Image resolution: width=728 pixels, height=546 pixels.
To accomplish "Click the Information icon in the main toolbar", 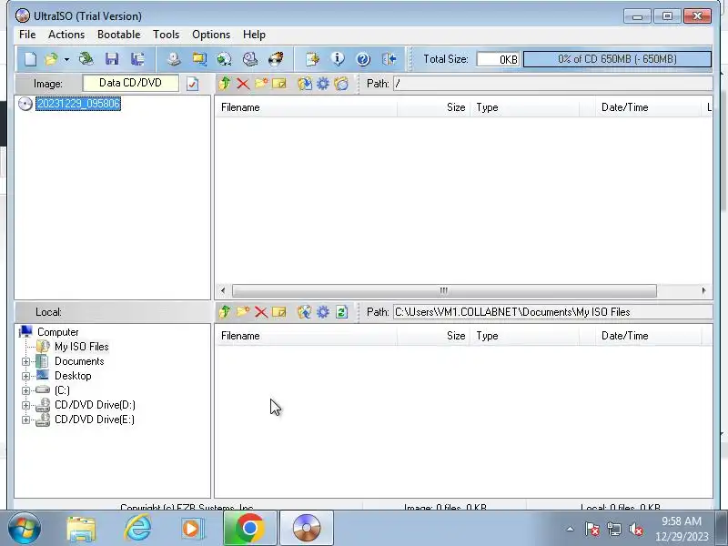I will 338,59.
